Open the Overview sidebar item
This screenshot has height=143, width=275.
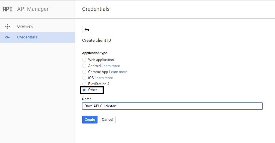coord(25,26)
